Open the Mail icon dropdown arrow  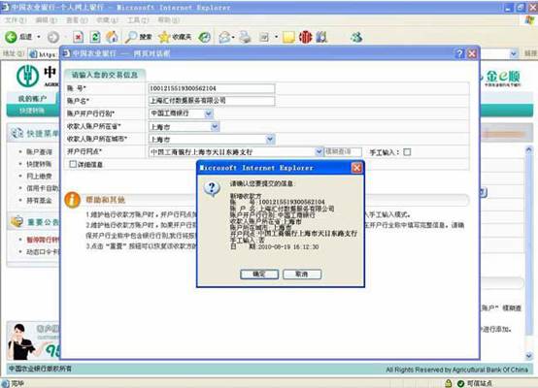pos(234,37)
